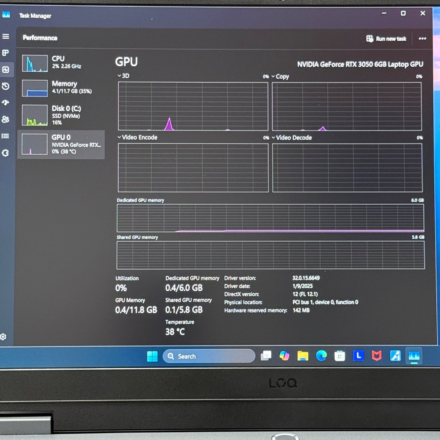Select Disk 0 (C:) performance item
440x440 pixels.
point(61,115)
